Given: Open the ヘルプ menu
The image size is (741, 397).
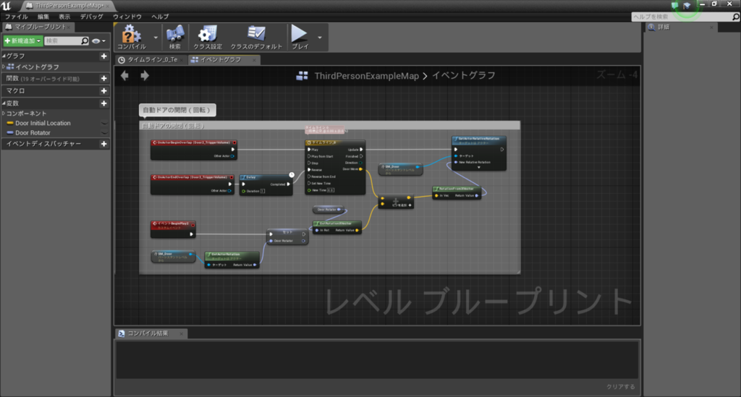Looking at the screenshot, I should click(160, 17).
